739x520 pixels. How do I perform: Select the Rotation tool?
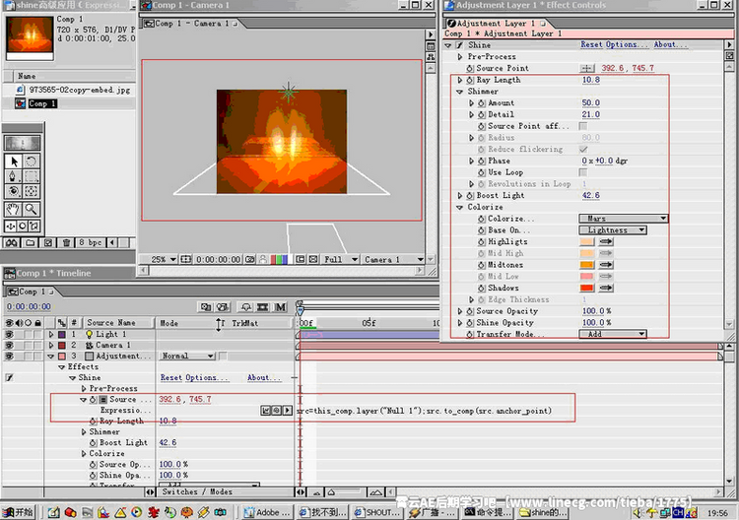click(x=32, y=162)
